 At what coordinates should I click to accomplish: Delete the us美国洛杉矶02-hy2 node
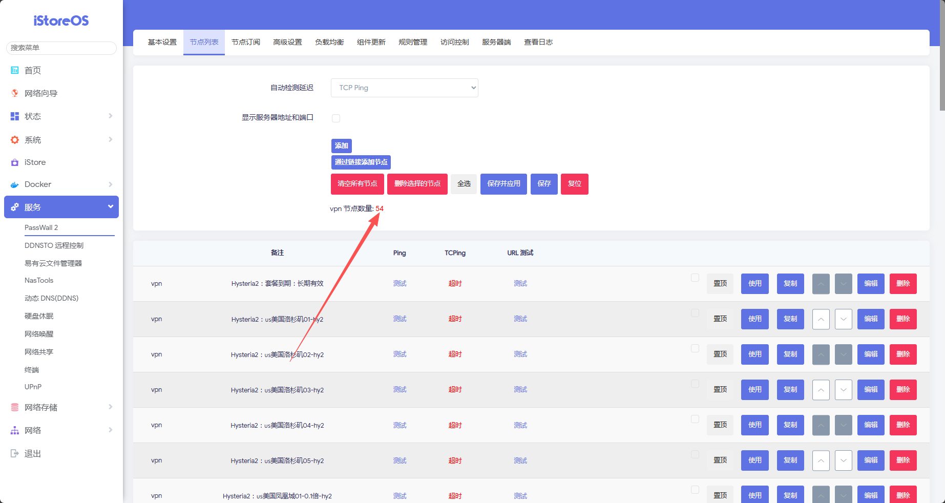903,354
